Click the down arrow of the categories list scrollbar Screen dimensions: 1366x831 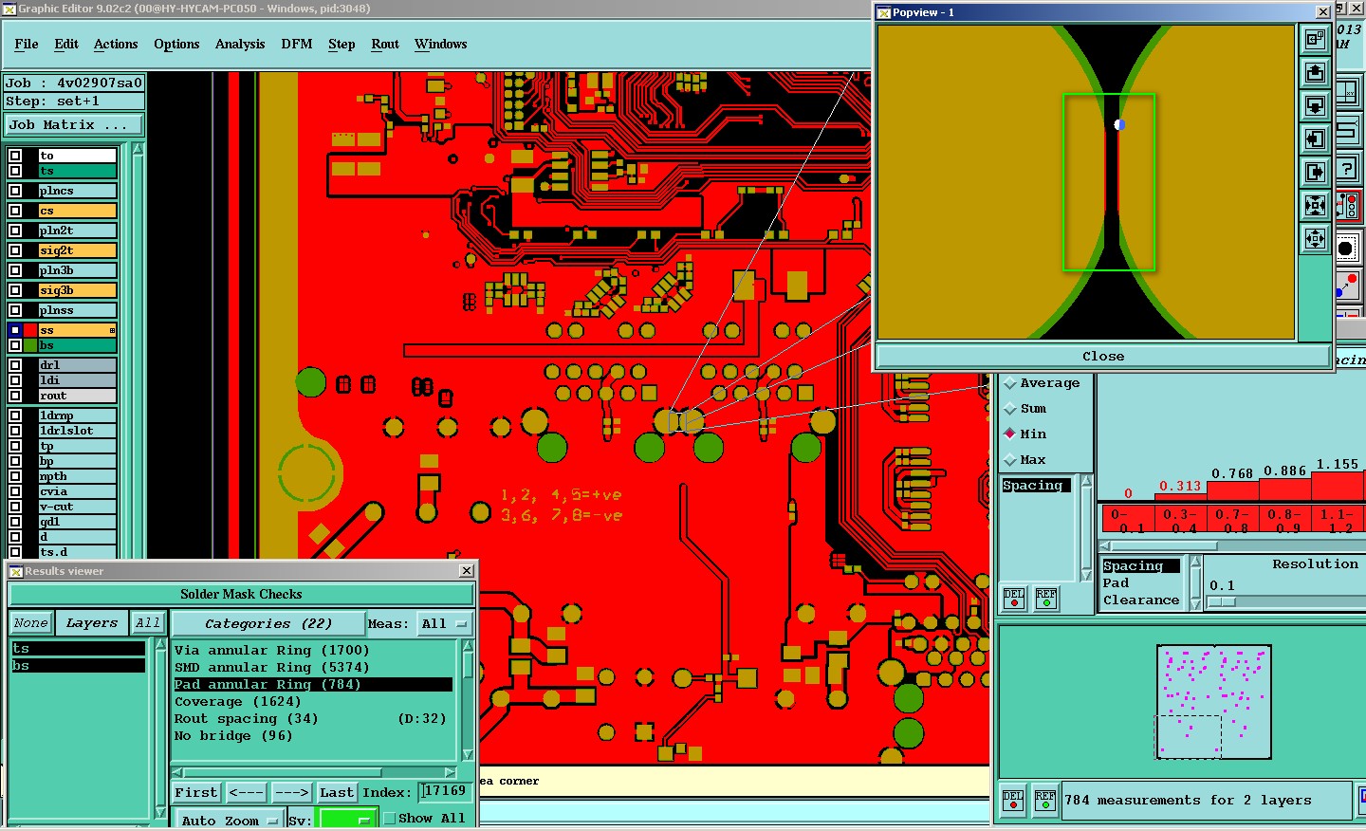tap(467, 754)
